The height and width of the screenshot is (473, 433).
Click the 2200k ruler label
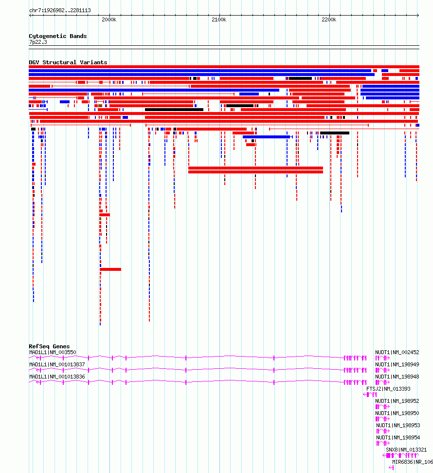[x=329, y=19]
